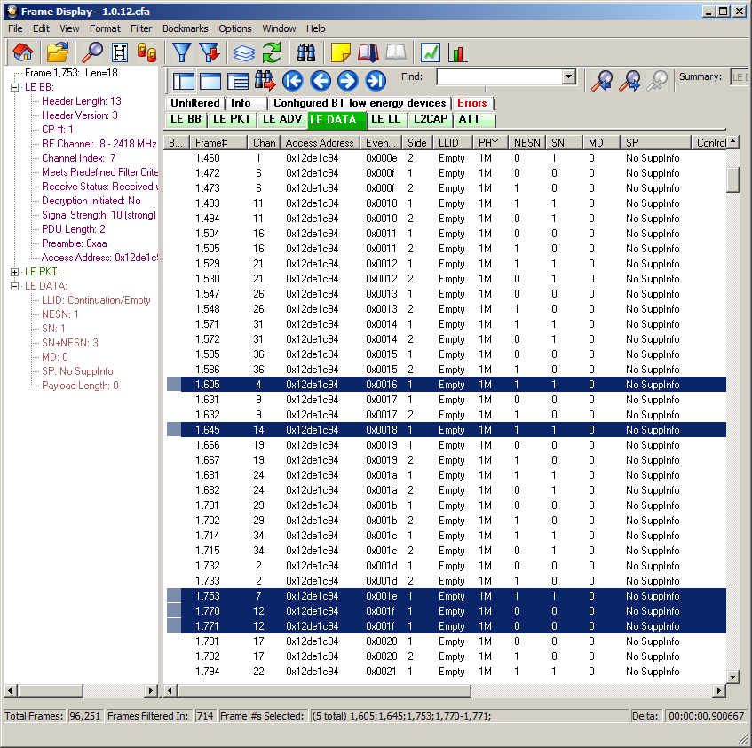Select the LE BB protocol tab
752x748 pixels.
[186, 119]
